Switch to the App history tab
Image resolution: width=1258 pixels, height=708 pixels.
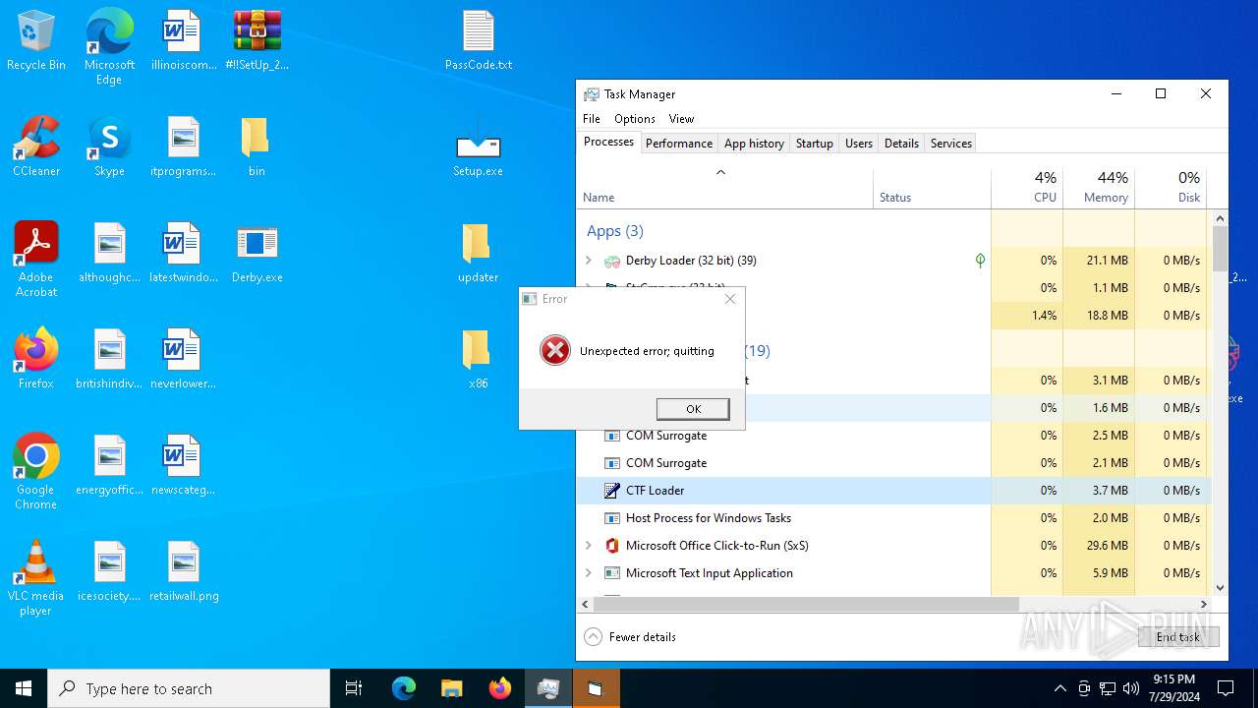tap(754, 144)
